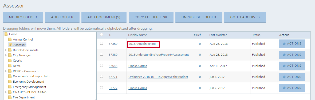The width and height of the screenshot is (315, 100).
Task: Click the DEMO folder icon
Action: click(x=10, y=66)
